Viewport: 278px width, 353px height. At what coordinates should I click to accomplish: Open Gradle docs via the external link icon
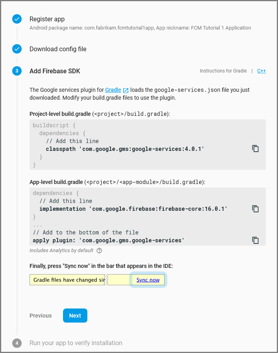(125, 90)
